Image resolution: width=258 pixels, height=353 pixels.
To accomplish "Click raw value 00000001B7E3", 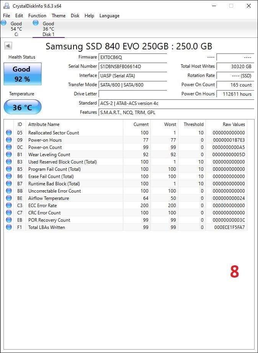I will click(229, 140).
